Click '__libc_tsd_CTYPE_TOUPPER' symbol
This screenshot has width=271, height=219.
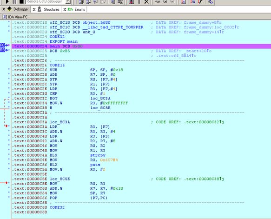(x=113, y=27)
